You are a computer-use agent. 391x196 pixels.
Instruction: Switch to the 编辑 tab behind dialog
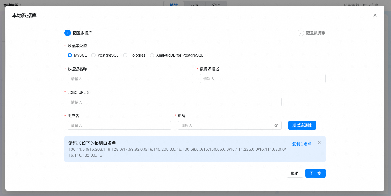click(x=174, y=4)
